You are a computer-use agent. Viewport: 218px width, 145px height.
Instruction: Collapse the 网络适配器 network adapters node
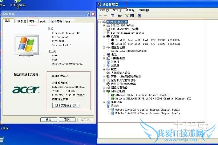tap(104, 91)
